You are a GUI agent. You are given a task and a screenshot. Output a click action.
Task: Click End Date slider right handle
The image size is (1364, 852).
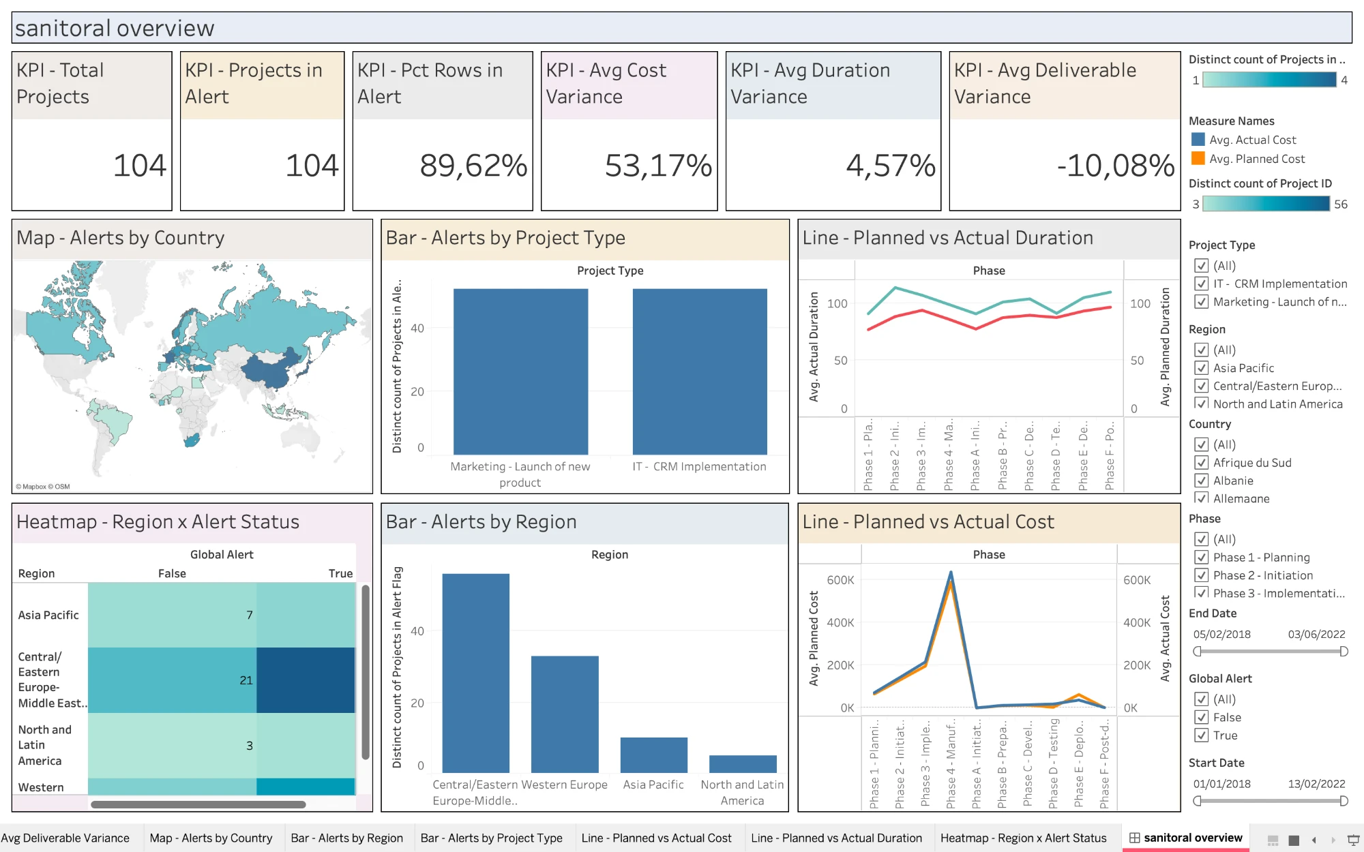click(1344, 652)
